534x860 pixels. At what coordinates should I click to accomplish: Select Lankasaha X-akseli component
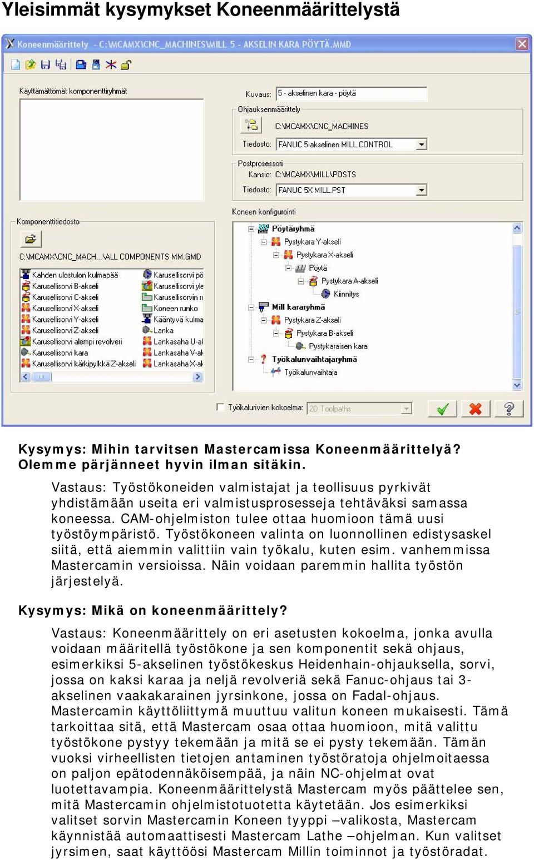click(173, 364)
